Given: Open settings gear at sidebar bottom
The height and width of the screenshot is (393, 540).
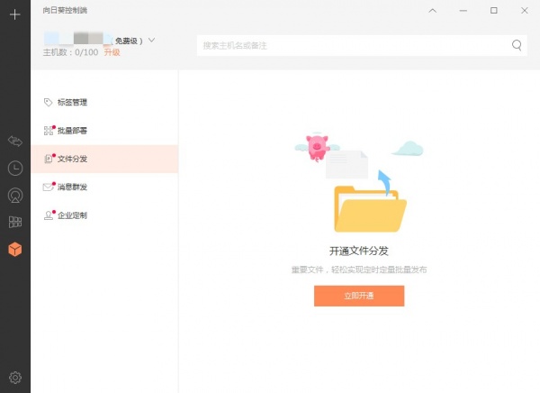Looking at the screenshot, I should (15, 378).
